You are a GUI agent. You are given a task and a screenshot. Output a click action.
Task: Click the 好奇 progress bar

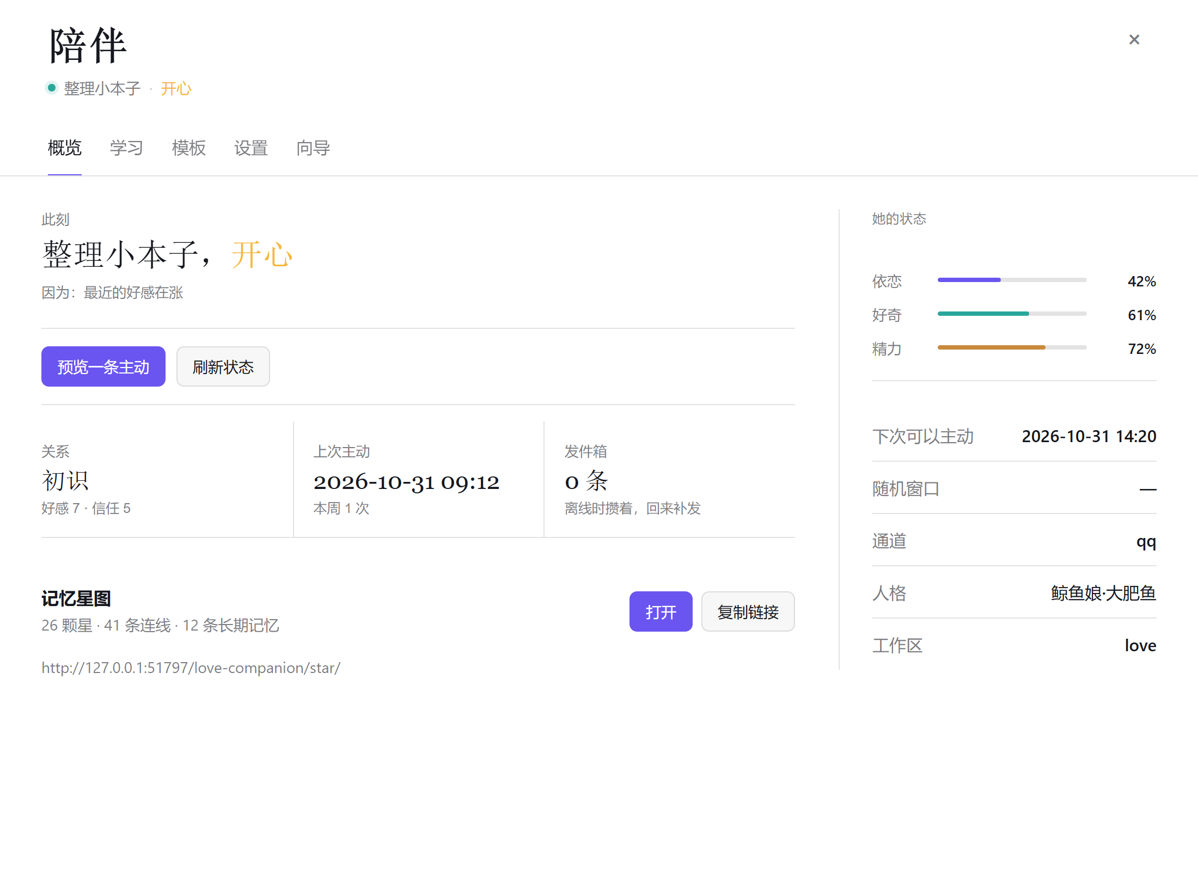pyautogui.click(x=1012, y=314)
